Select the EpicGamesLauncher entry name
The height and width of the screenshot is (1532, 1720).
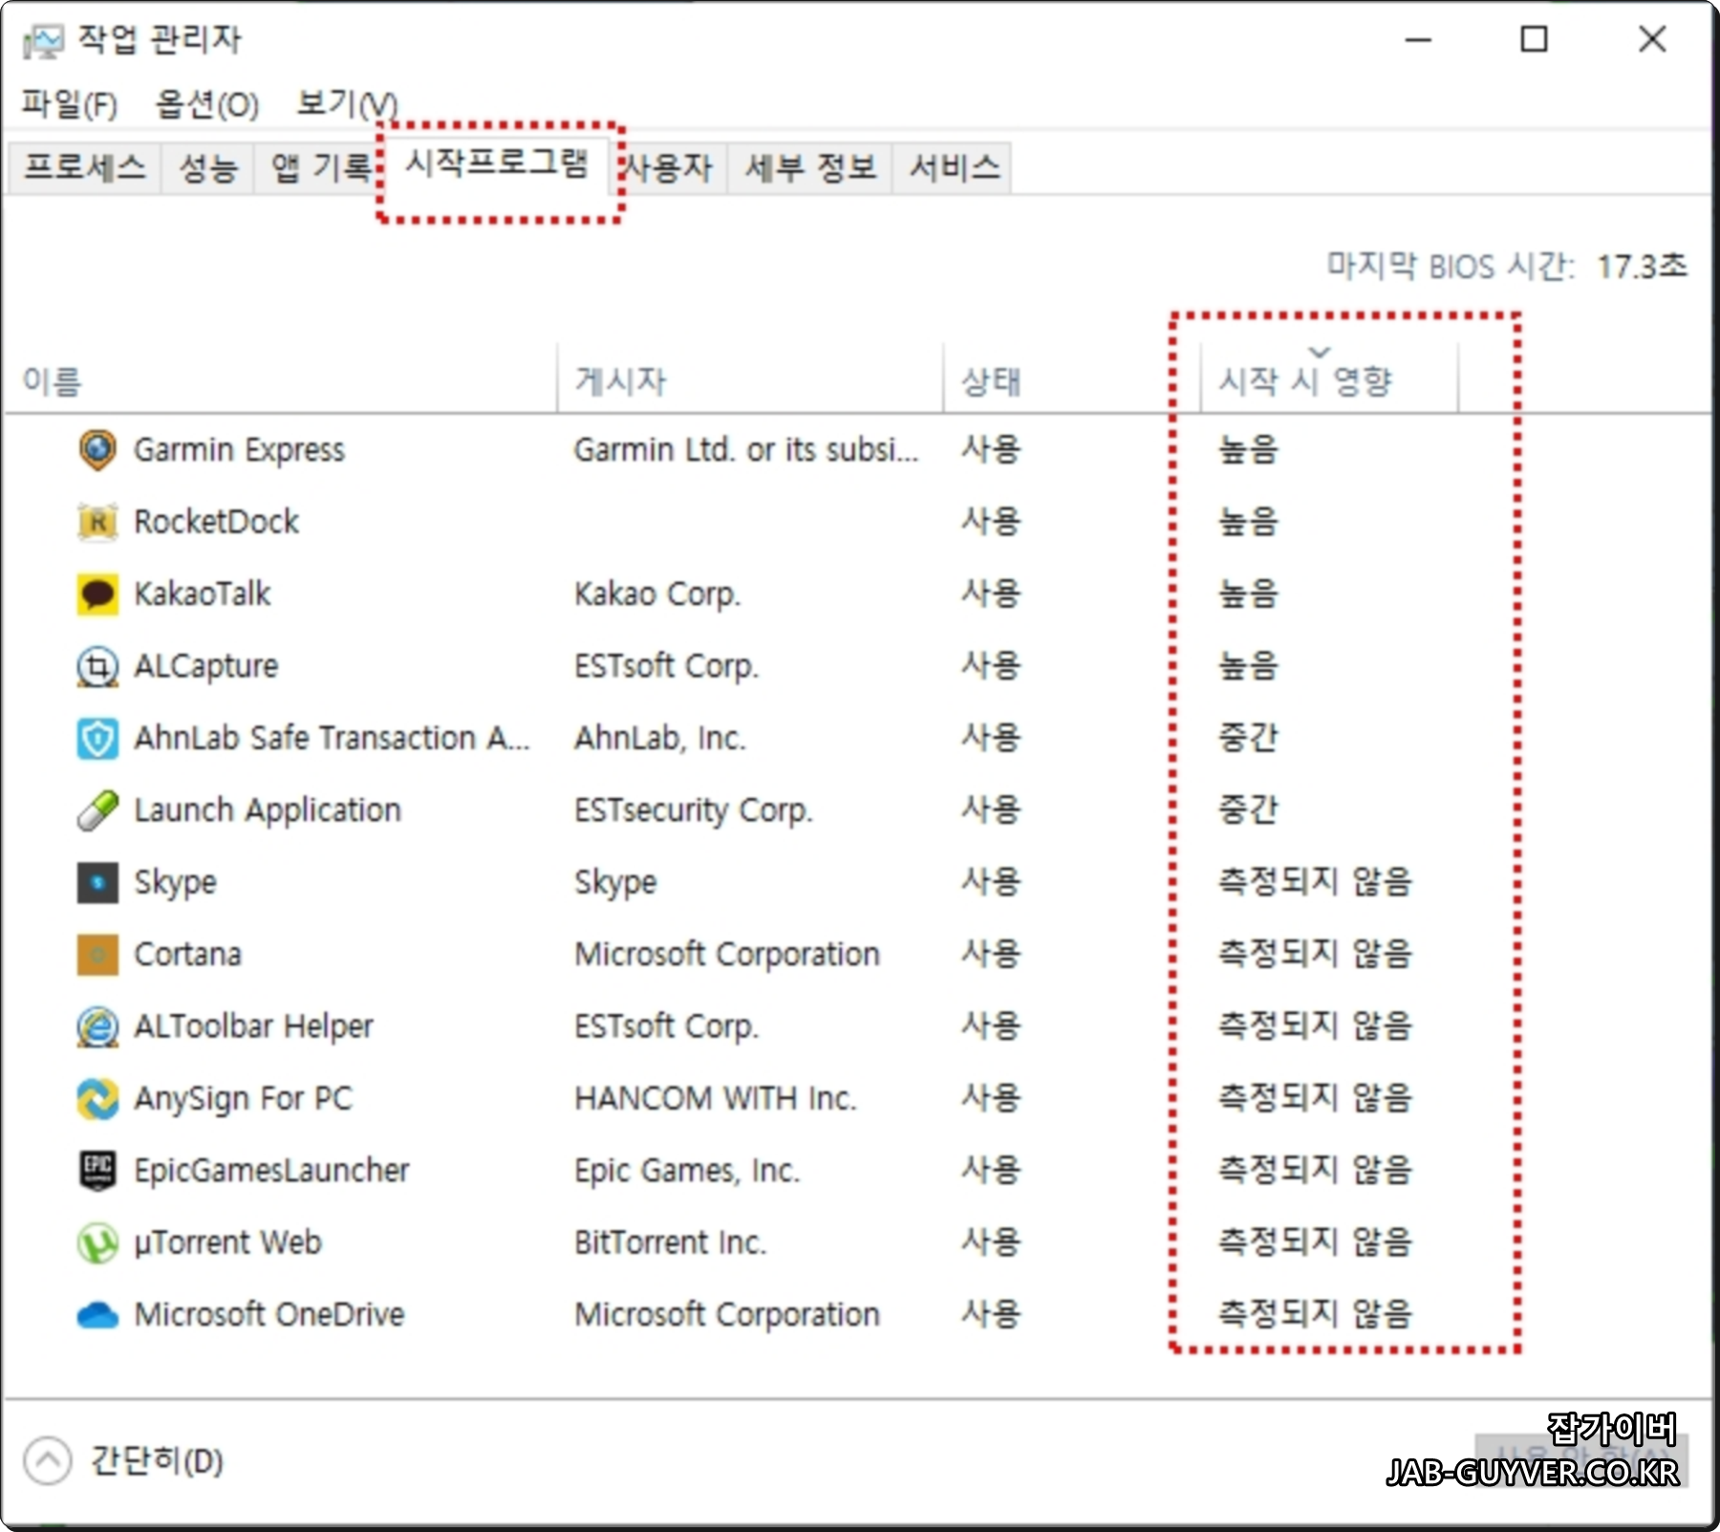click(271, 1171)
